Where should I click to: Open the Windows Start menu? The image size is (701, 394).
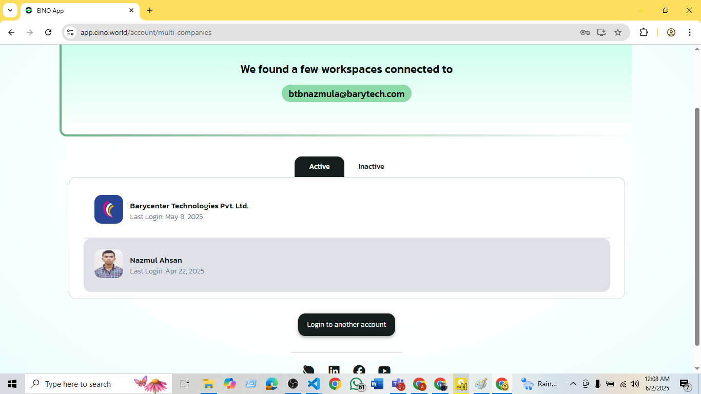pyautogui.click(x=12, y=384)
